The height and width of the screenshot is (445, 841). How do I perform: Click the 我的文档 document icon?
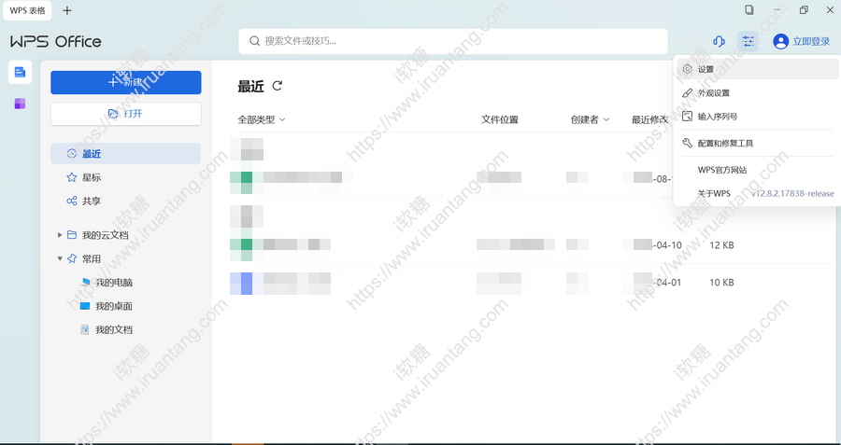(x=85, y=329)
